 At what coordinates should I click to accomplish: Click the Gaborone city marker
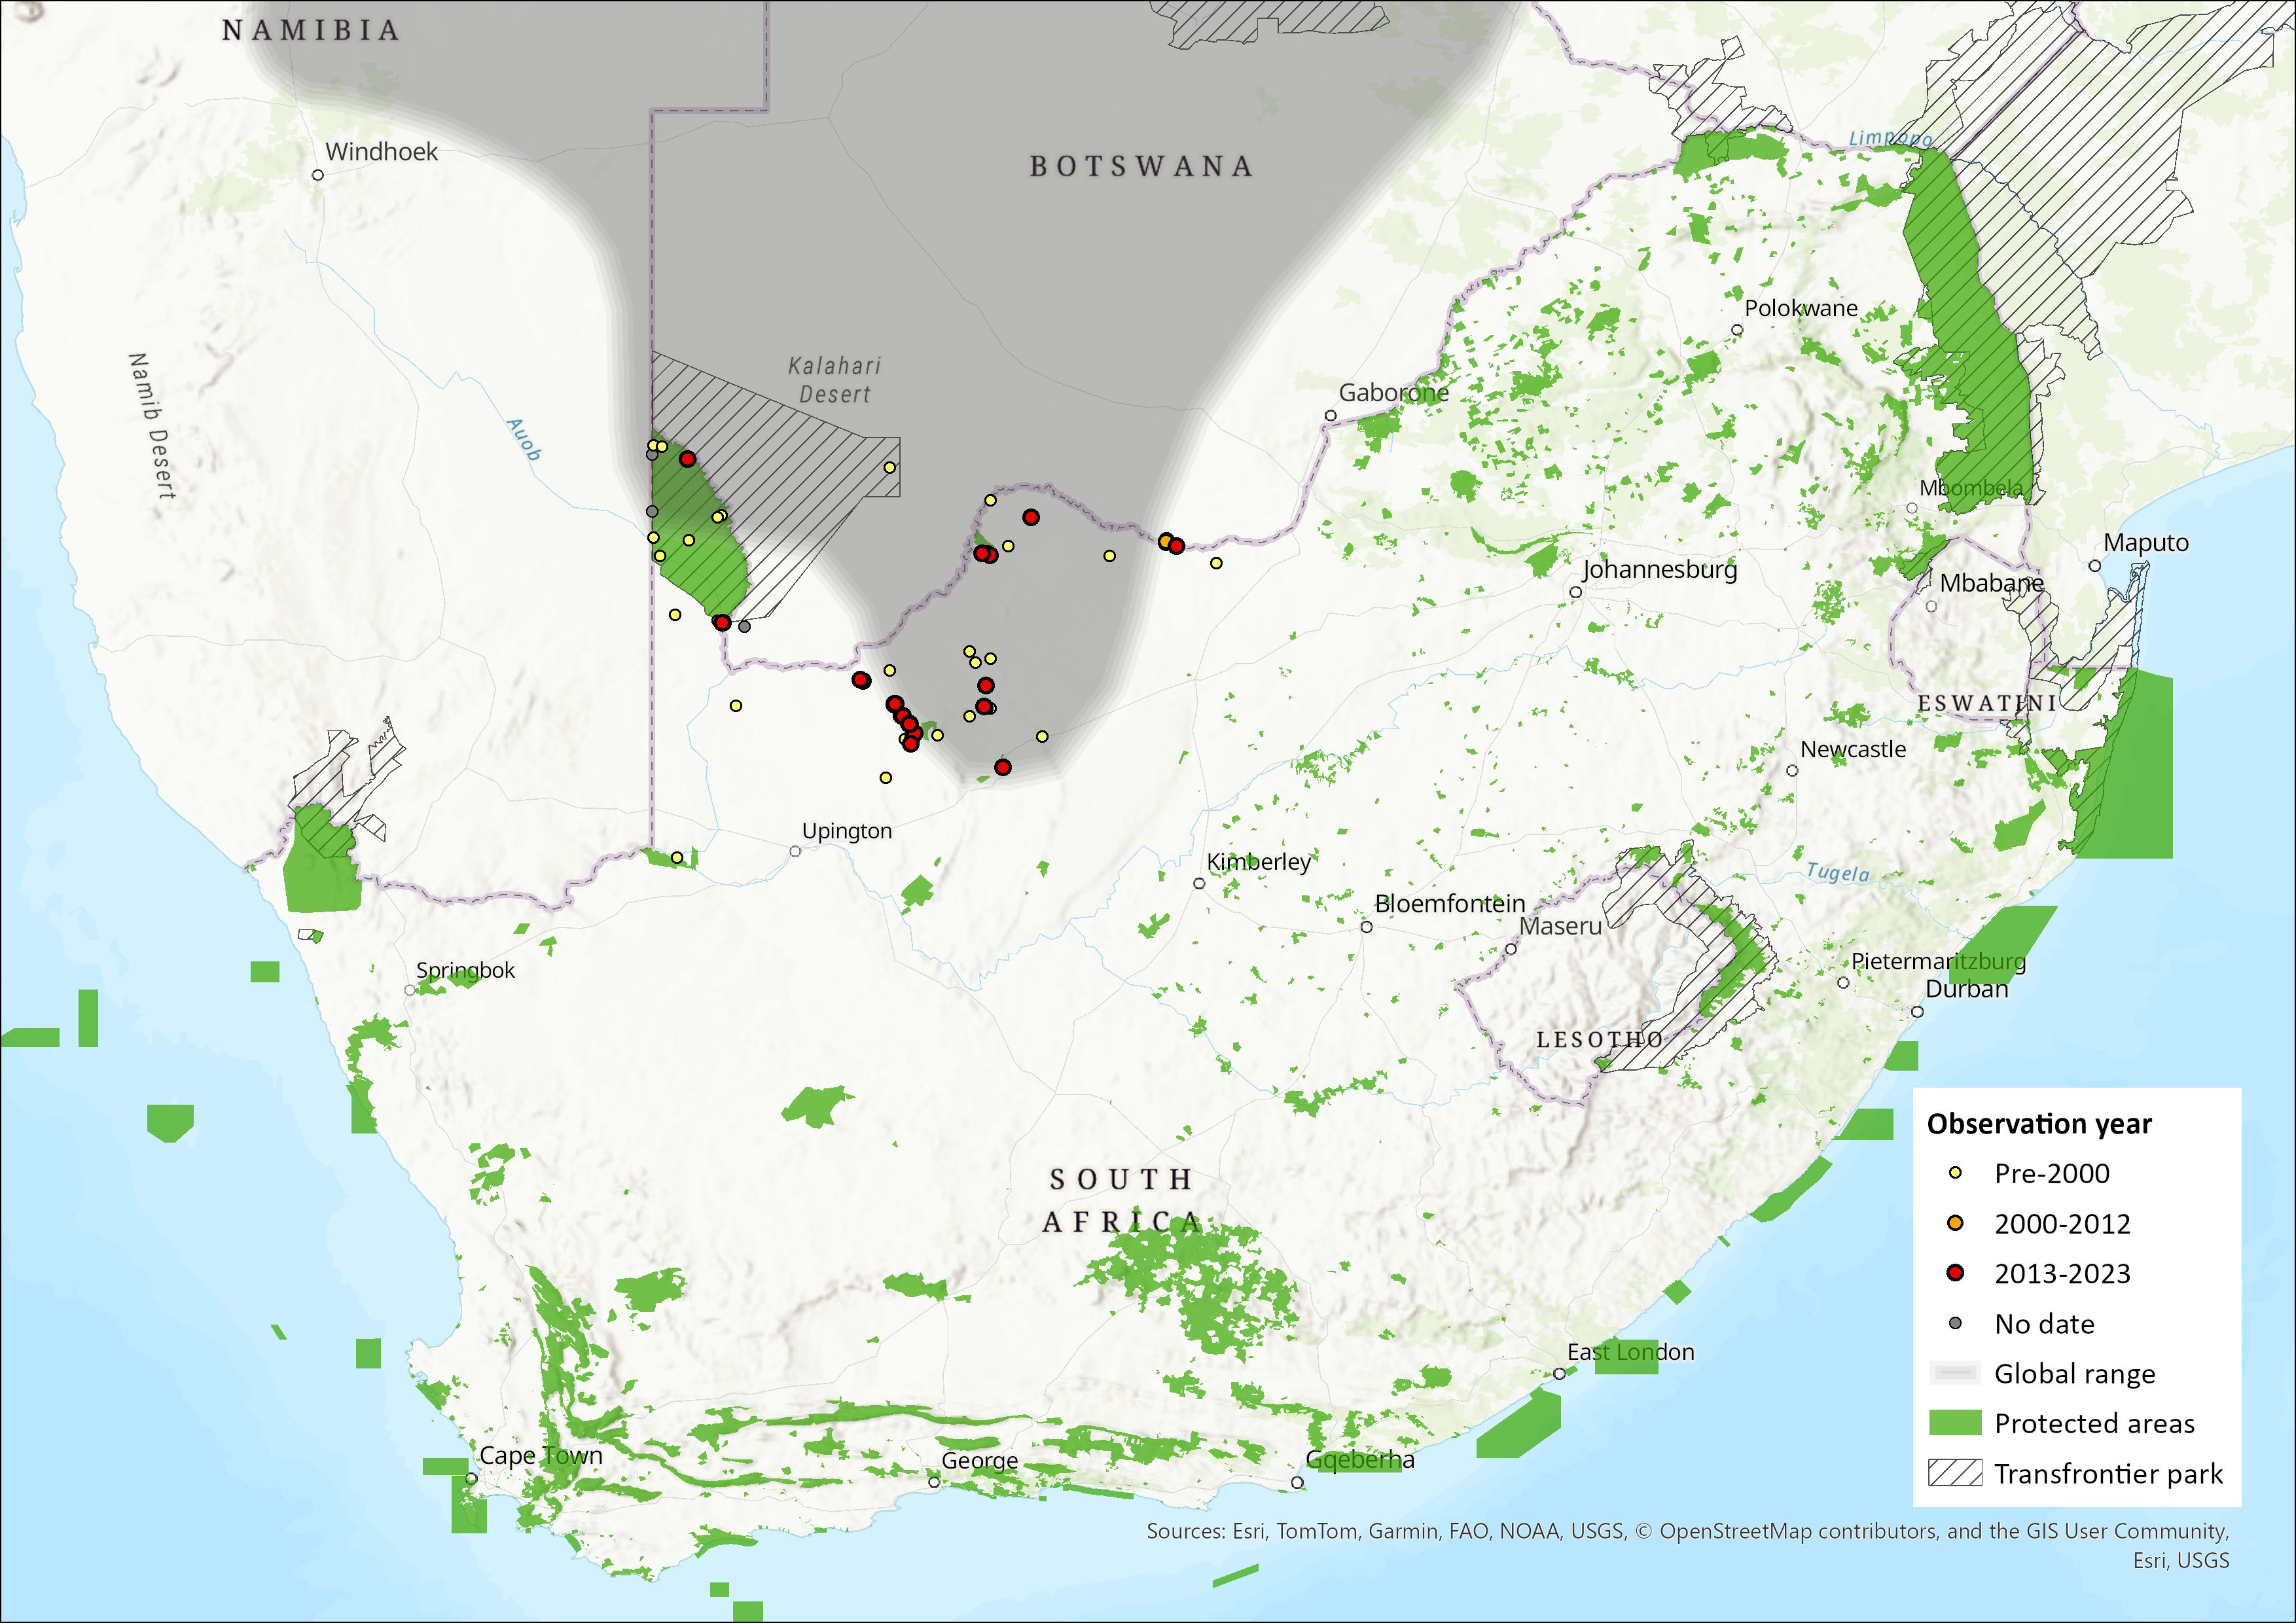pos(1330,415)
